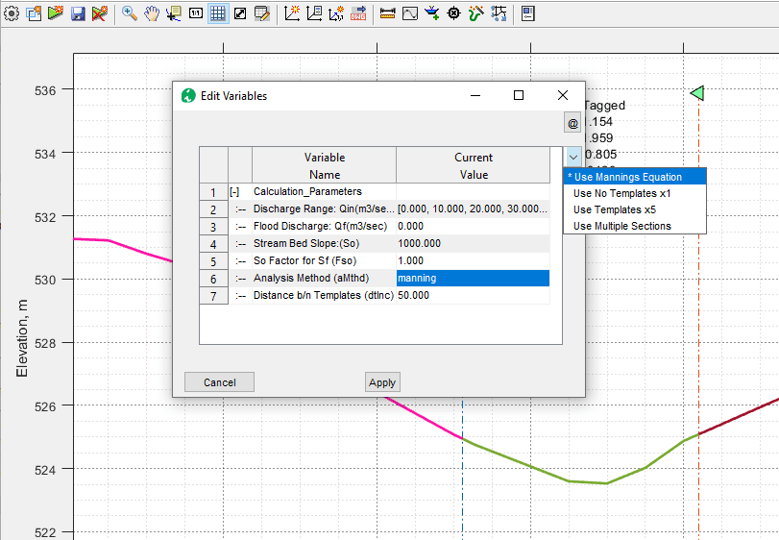Image resolution: width=779 pixels, height=540 pixels.
Task: Open the edit table pencil icon
Action: pos(262,13)
